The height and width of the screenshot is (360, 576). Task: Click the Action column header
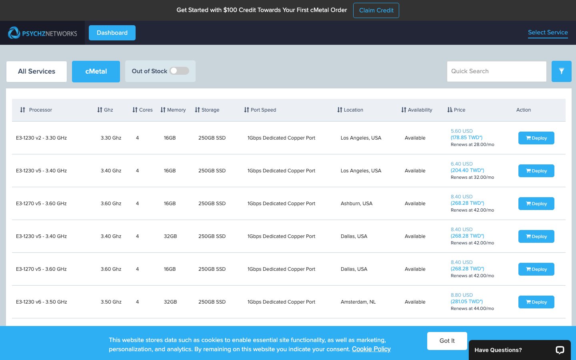pyautogui.click(x=524, y=110)
